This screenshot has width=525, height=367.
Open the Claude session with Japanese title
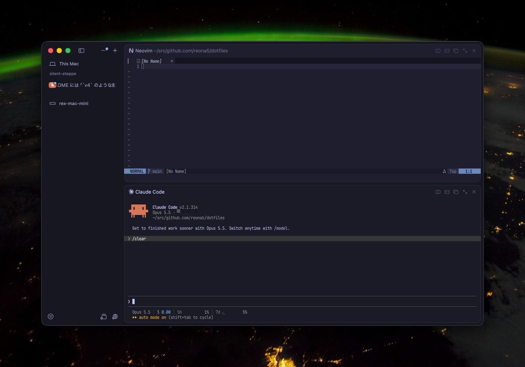click(82, 85)
